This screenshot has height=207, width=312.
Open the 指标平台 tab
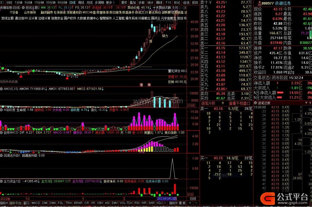tap(15, 203)
